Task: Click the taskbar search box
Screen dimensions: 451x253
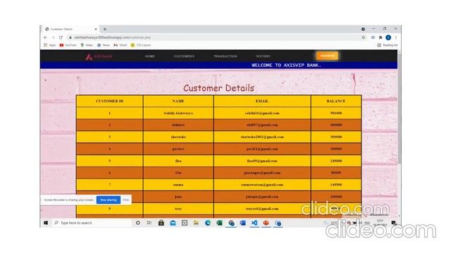Action: (91, 223)
